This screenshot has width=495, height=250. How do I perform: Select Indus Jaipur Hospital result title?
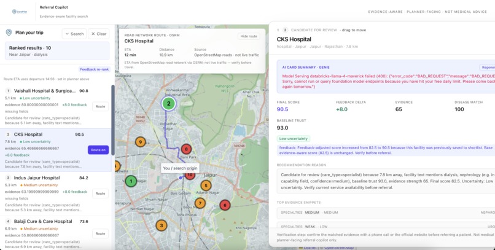click(37, 178)
